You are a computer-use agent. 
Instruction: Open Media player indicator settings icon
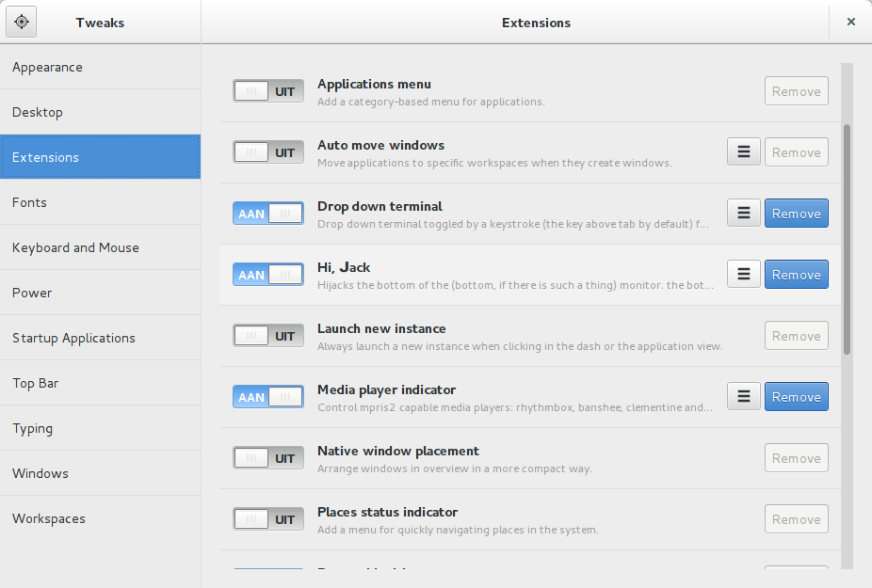point(743,397)
